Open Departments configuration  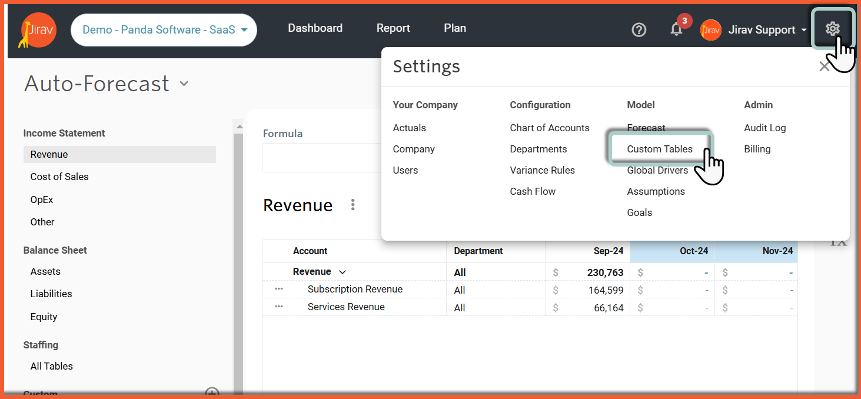click(x=538, y=149)
